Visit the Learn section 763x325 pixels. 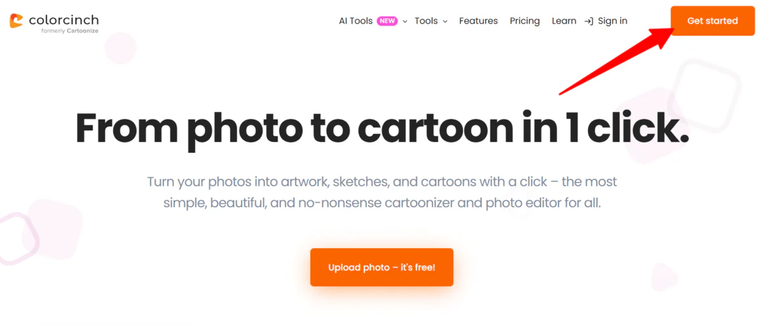point(564,21)
